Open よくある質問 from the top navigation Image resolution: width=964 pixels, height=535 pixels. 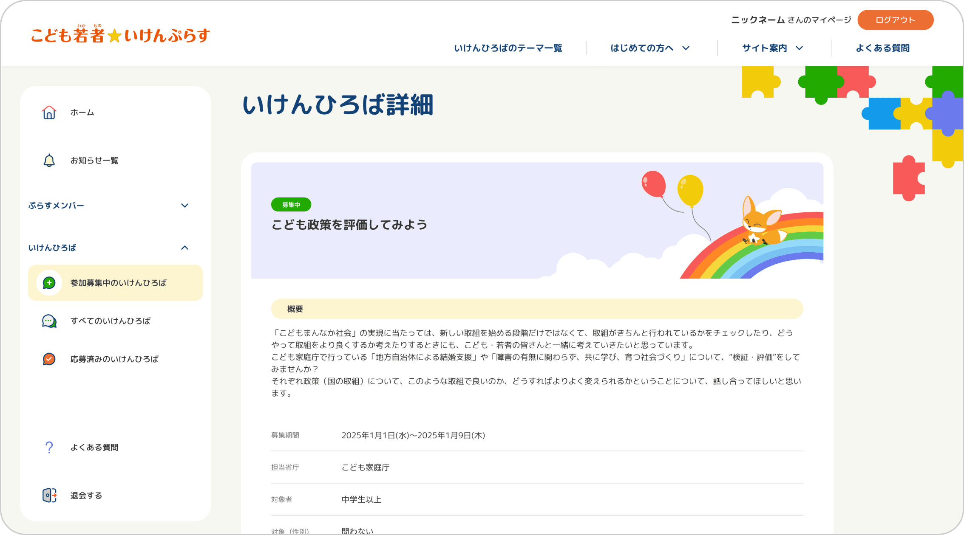click(x=882, y=48)
